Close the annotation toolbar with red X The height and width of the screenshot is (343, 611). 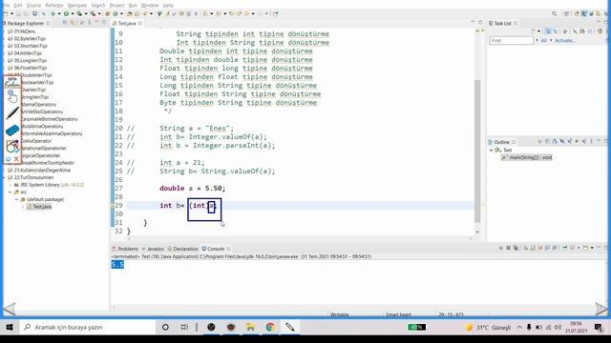[x=16, y=159]
